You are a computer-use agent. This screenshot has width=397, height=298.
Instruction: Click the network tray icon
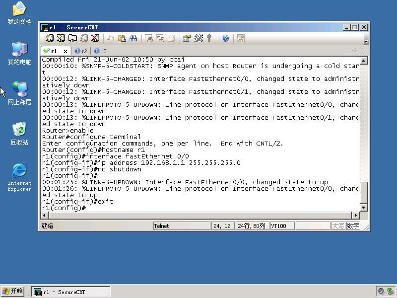(x=390, y=291)
